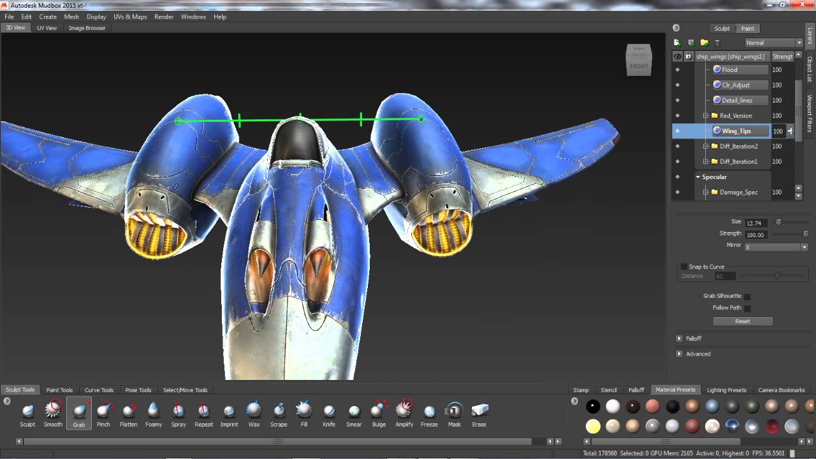This screenshot has width=816, height=459.
Task: Expand the Falloff section
Action: [680, 339]
